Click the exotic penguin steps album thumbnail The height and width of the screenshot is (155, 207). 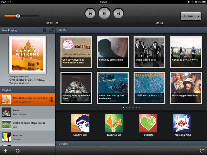coord(6,125)
